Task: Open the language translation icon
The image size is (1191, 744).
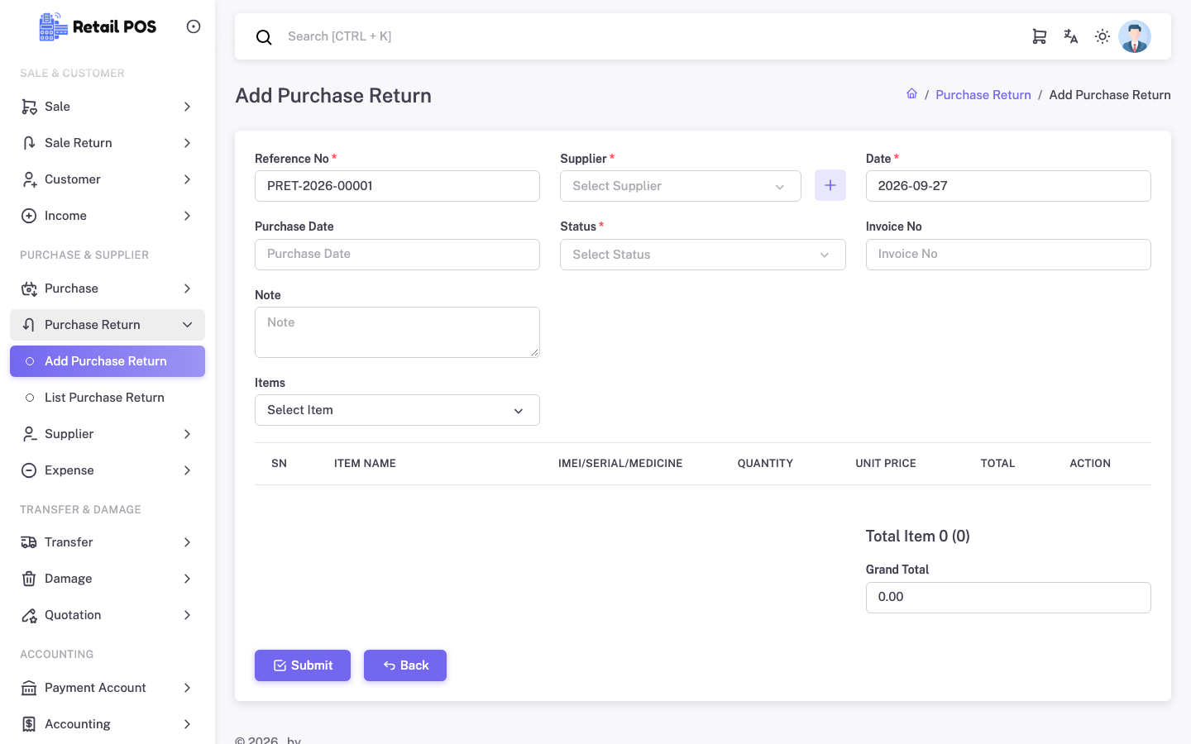Action: [x=1071, y=36]
